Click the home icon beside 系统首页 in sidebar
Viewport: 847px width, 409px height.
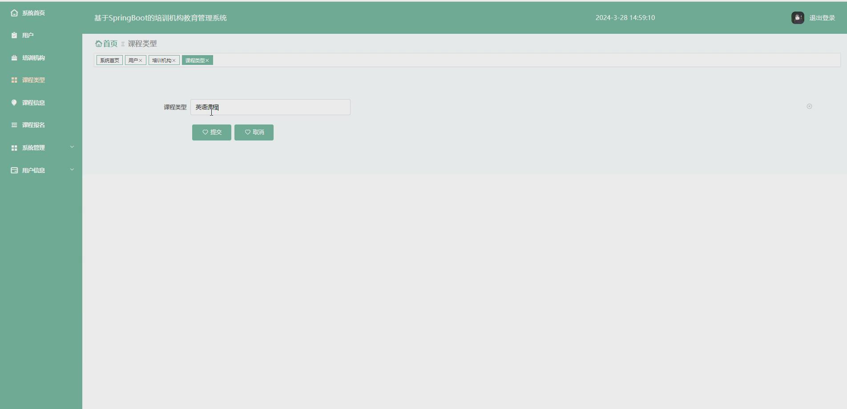click(x=13, y=13)
